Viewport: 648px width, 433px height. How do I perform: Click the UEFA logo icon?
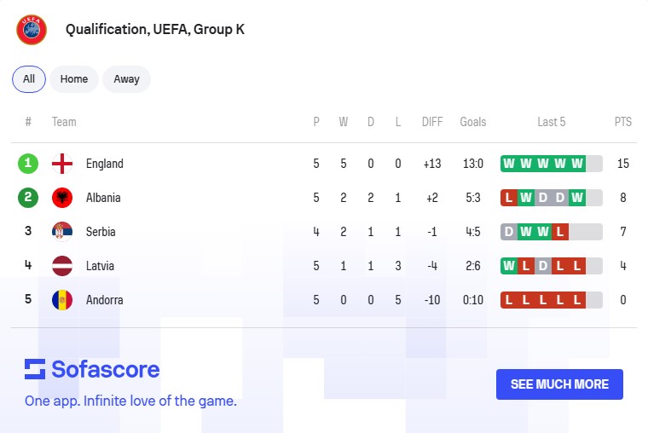(x=32, y=30)
